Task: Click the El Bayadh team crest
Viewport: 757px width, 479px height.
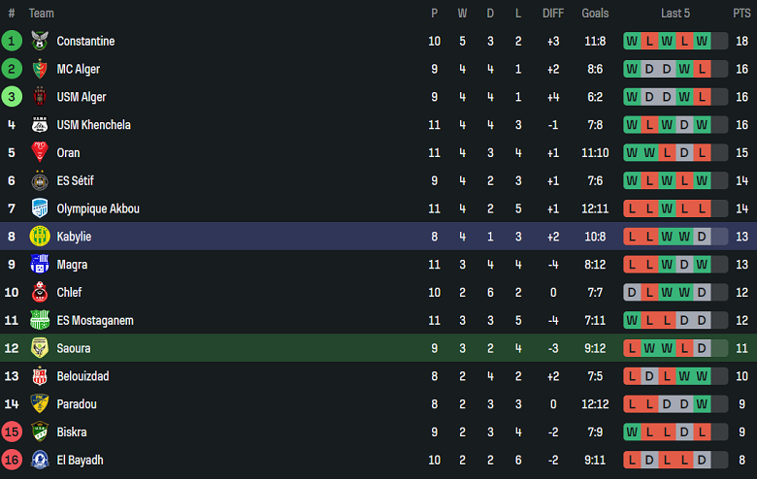Action: (40, 460)
